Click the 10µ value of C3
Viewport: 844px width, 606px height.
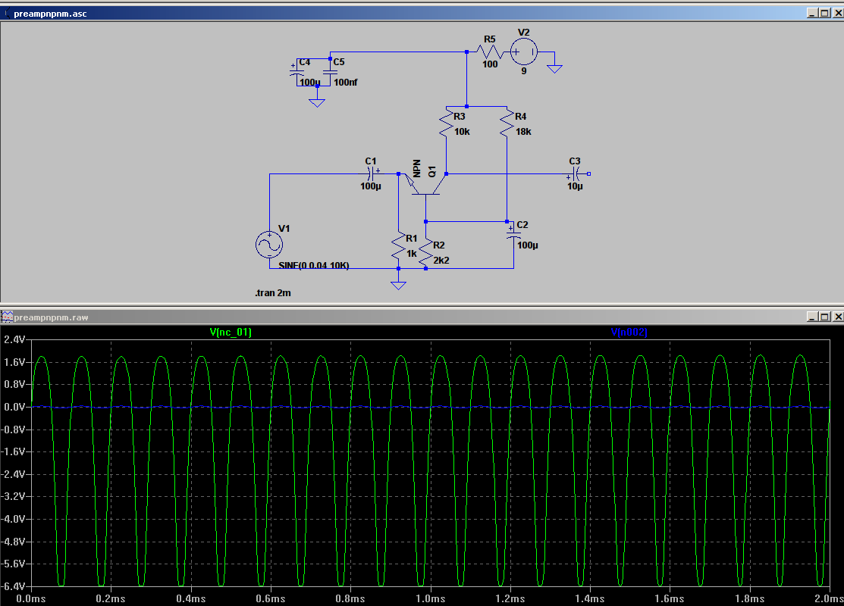tap(575, 186)
